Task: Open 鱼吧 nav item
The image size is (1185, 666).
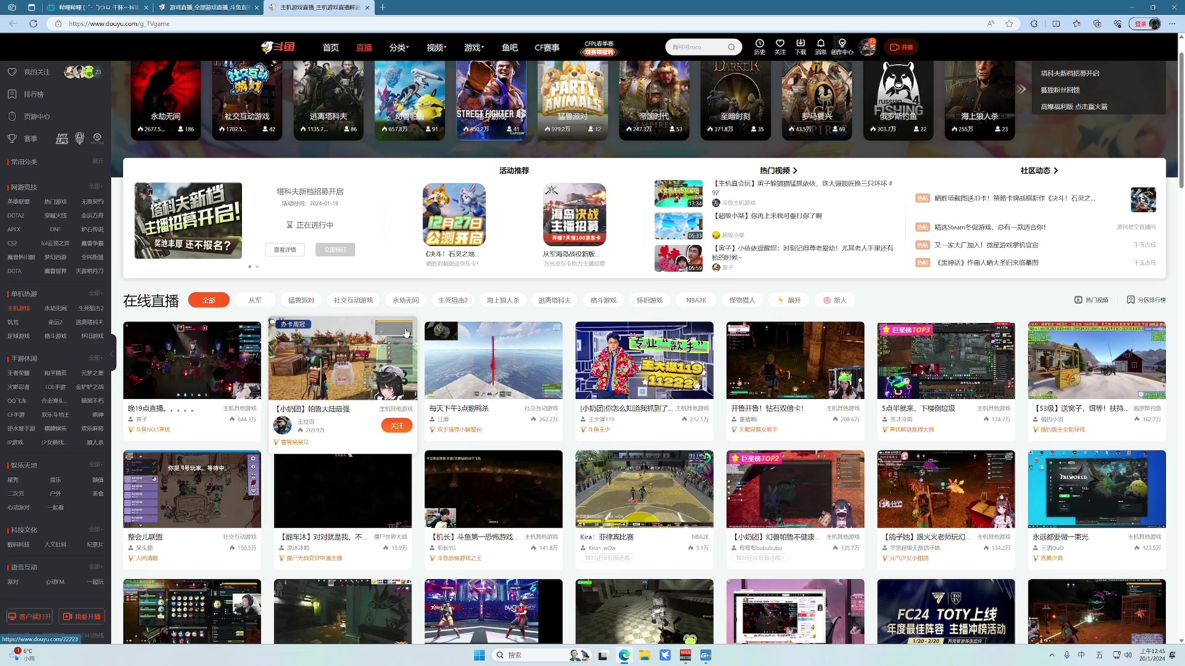Action: point(510,47)
